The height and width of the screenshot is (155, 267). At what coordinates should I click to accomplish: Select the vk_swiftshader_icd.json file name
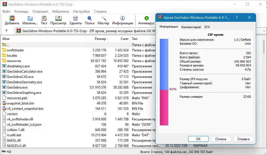click(x=24, y=124)
